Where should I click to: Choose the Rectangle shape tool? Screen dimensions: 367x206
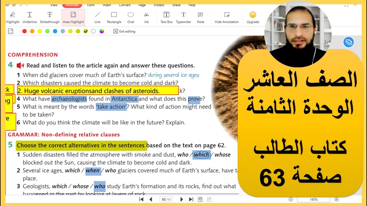tap(114, 17)
